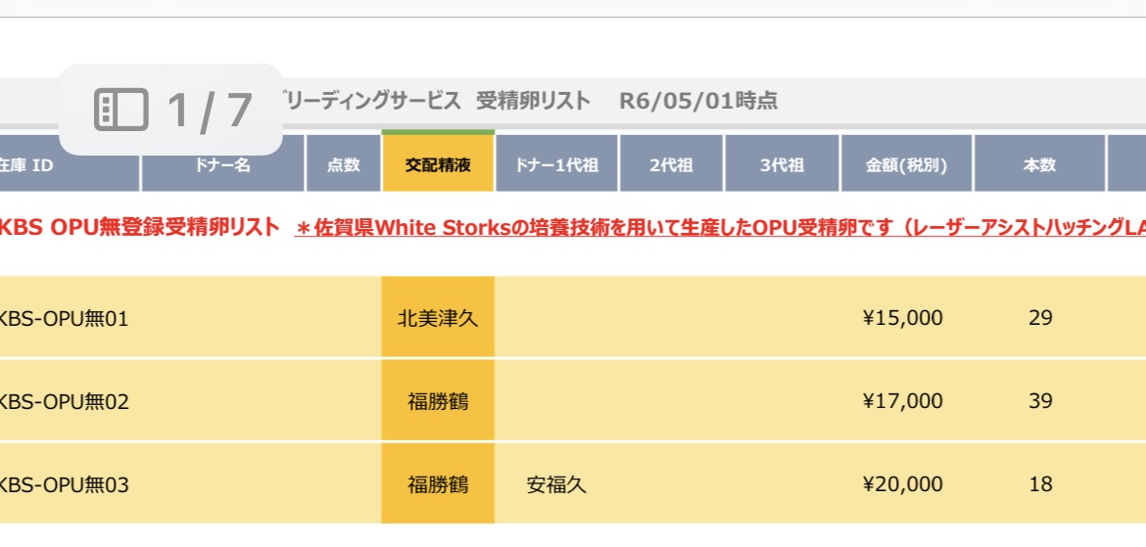Click the 在庫 ID column header

(x=70, y=165)
